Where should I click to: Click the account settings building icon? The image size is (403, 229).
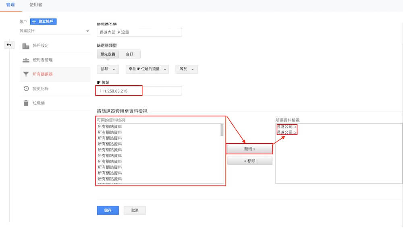(x=26, y=46)
